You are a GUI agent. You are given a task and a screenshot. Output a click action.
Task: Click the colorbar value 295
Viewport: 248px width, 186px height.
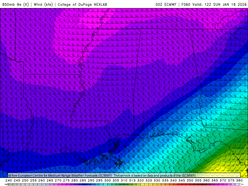click(99, 180)
